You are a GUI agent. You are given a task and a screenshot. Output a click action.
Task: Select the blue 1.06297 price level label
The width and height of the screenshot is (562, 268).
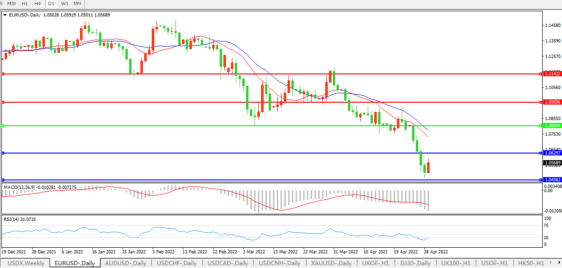(552, 153)
